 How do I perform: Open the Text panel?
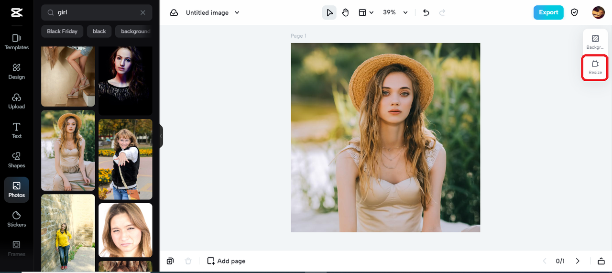click(x=16, y=130)
